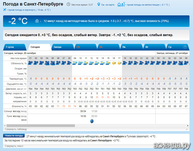Click the overcast icon for hour 05 today
This screenshot has height=151, width=193.
52,63
